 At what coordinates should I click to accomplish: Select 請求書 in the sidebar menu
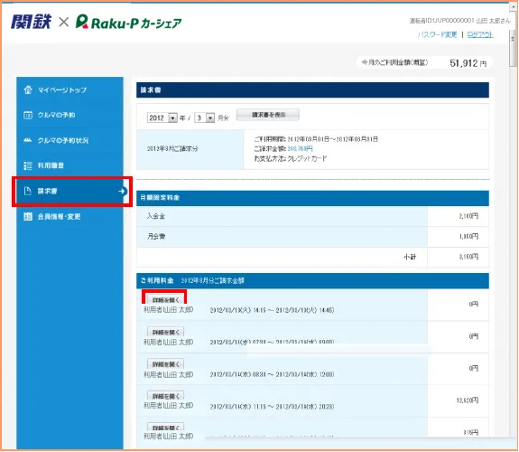tap(70, 191)
